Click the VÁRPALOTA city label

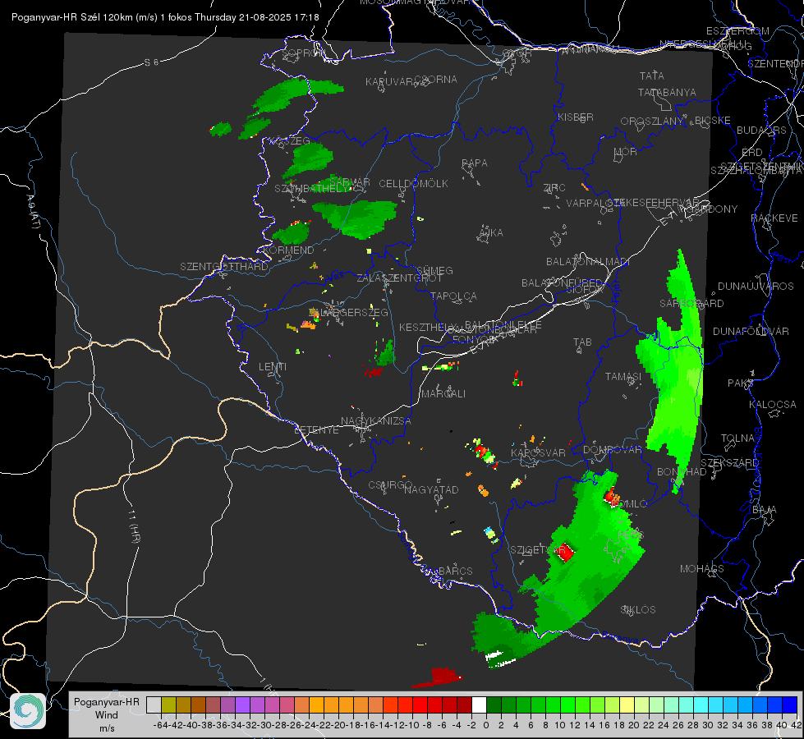pos(594,203)
